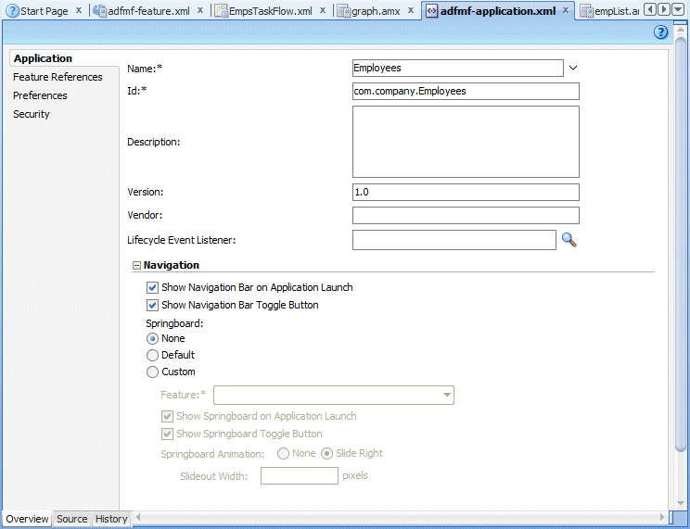The width and height of the screenshot is (690, 529).
Task: Open the Security section
Action: point(32,114)
